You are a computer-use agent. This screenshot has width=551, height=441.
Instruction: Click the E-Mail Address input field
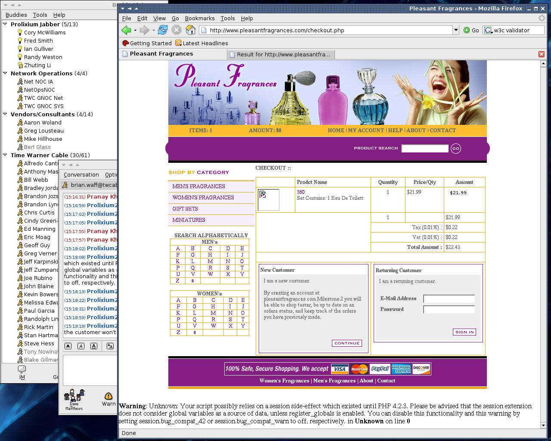point(449,299)
